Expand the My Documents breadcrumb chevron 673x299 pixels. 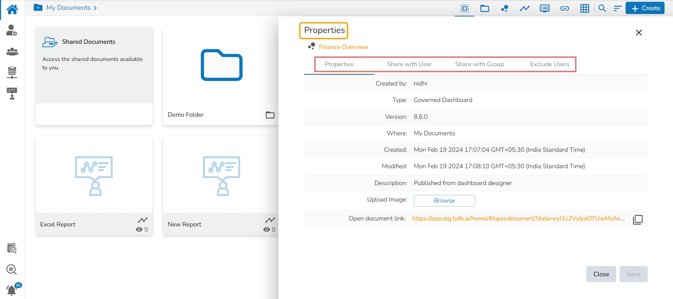(x=95, y=8)
